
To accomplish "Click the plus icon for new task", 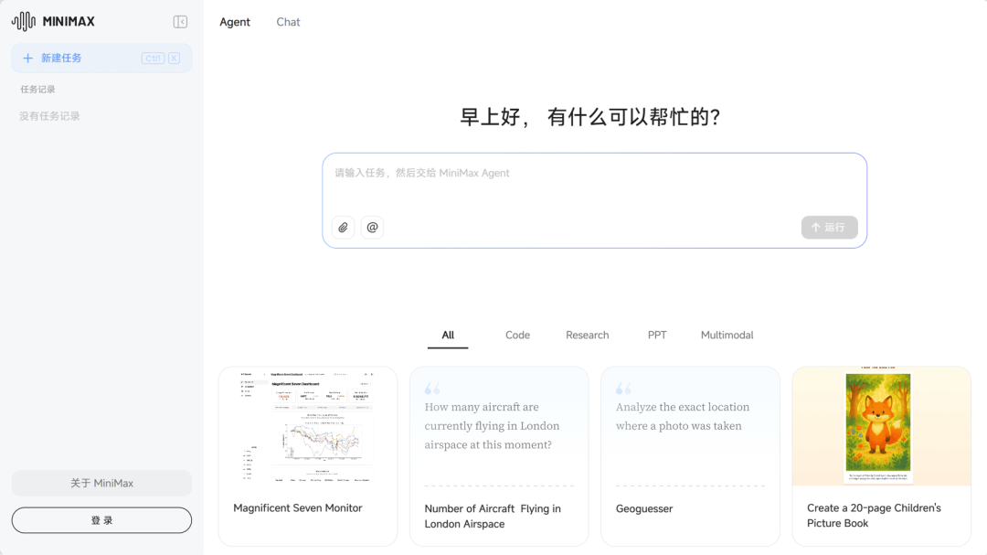I will pyautogui.click(x=27, y=58).
